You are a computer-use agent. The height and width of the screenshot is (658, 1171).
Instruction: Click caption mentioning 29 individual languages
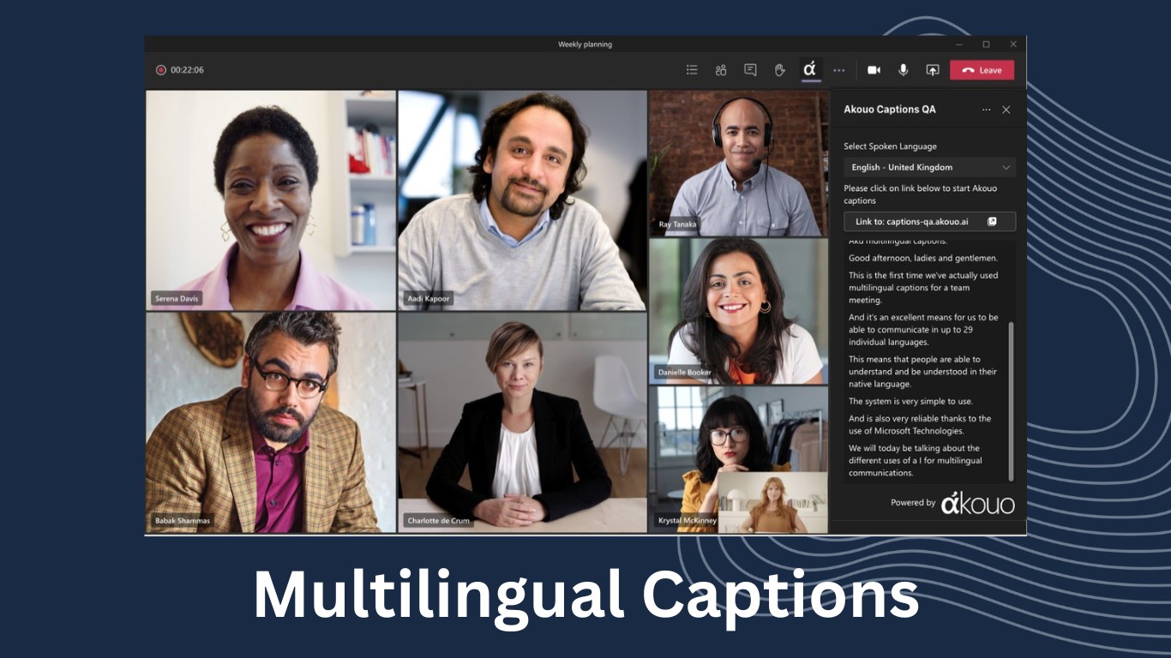coord(923,330)
